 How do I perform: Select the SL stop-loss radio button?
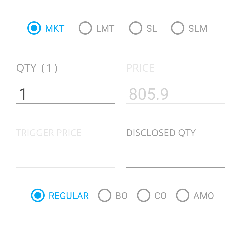tap(136, 28)
